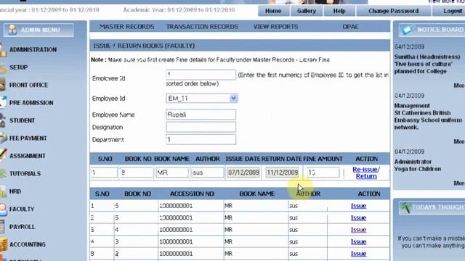Click the HRD sidebar icon
This screenshot has width=465, height=261.
[3, 191]
